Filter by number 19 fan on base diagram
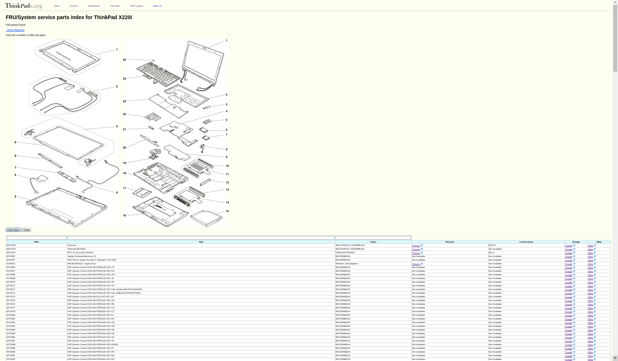Viewport: 618px width, 361px height. coord(124,163)
